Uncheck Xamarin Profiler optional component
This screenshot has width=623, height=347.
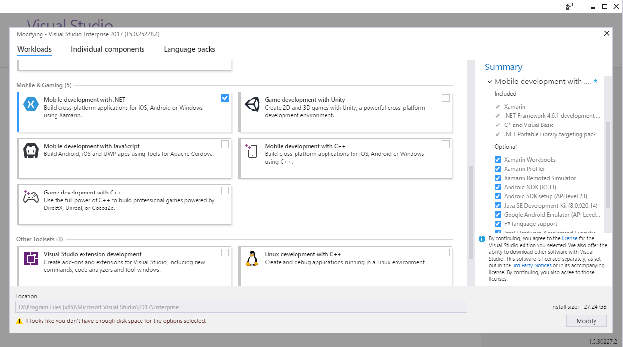click(498, 169)
